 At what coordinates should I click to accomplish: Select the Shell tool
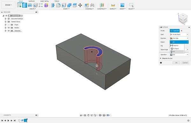[64, 5]
